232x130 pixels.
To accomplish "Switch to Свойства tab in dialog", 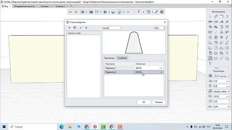I will [x=122, y=58].
